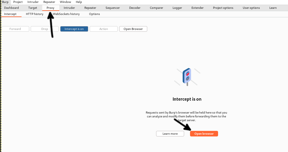This screenshot has height=152, width=288.
Task: Open the Help menu
Action: pyautogui.click(x=79, y=2)
